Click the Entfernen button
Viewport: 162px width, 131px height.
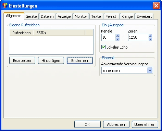click(80, 61)
